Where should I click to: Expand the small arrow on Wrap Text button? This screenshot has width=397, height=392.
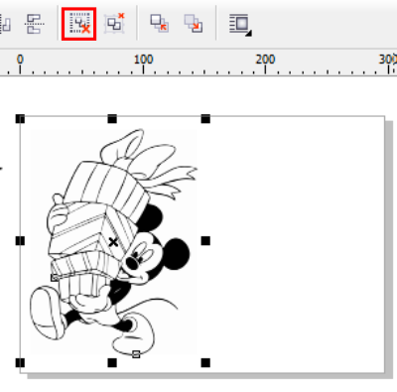pyautogui.click(x=249, y=33)
